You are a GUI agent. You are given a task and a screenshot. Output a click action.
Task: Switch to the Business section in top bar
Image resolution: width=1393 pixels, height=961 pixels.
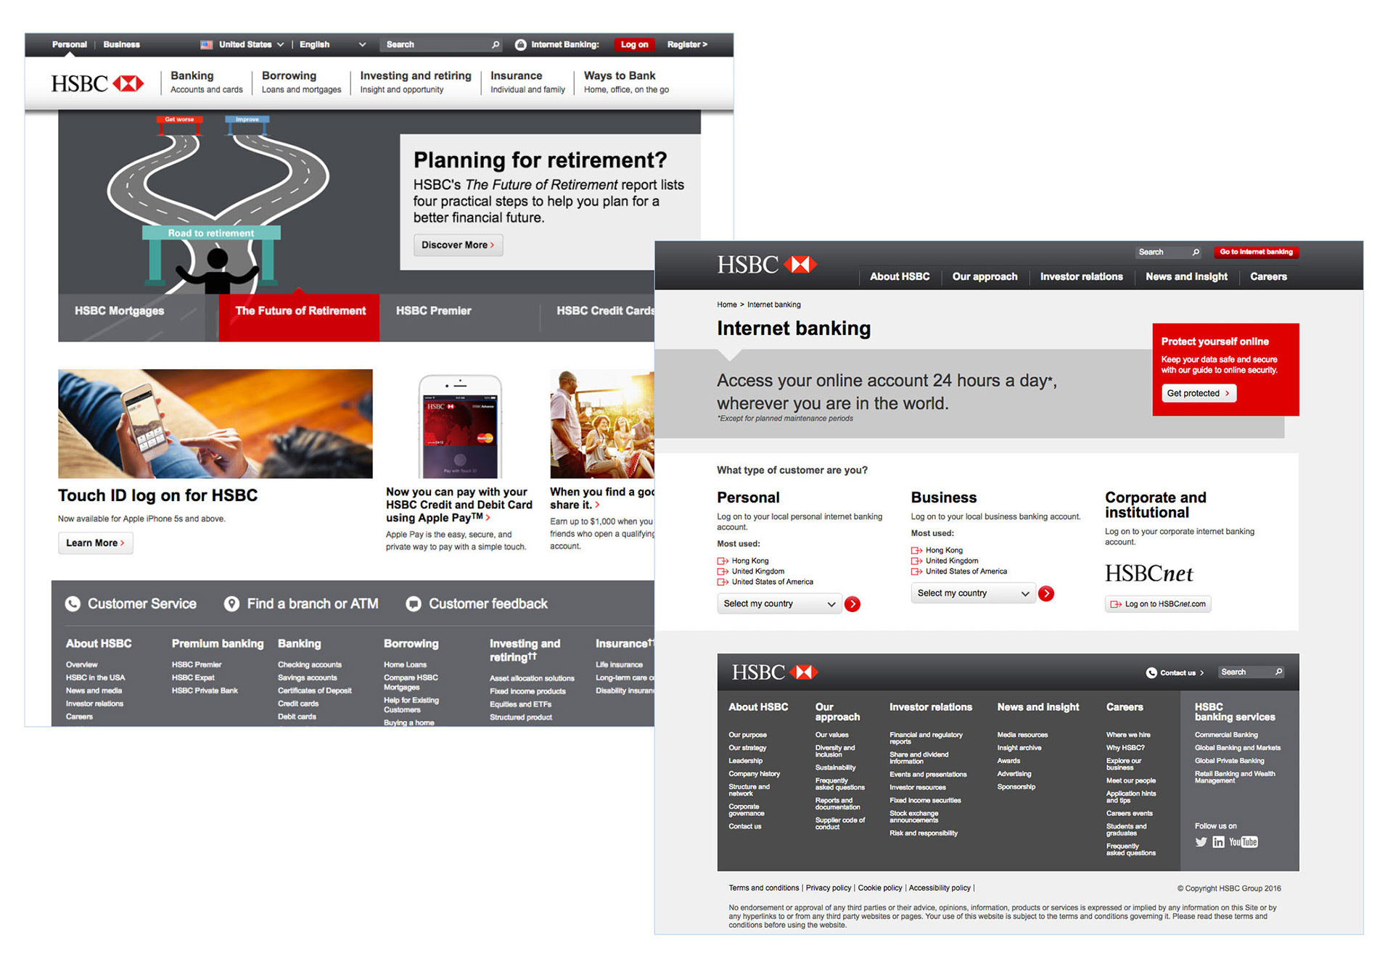[121, 44]
